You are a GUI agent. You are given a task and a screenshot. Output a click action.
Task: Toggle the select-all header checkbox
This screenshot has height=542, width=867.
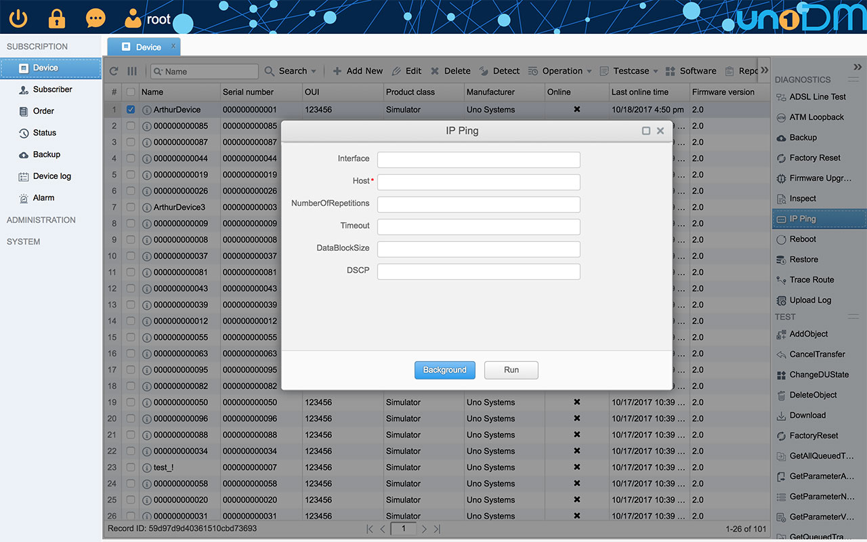[x=131, y=92]
